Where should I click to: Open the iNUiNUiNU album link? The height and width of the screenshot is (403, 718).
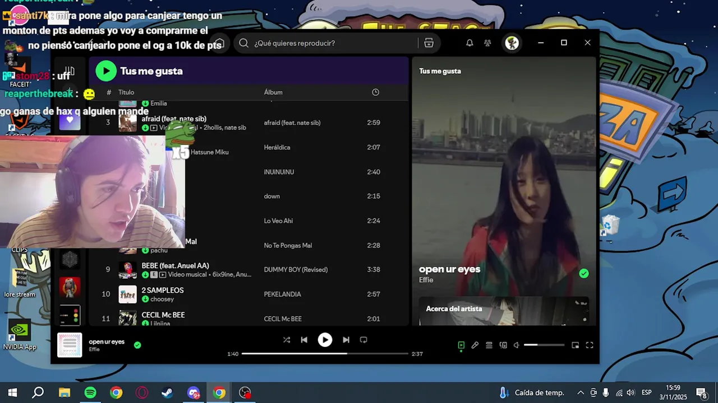click(279, 172)
